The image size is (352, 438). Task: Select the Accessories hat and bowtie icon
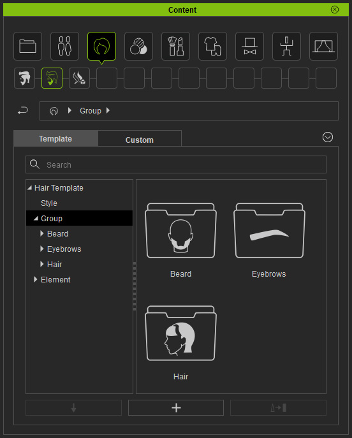(249, 46)
